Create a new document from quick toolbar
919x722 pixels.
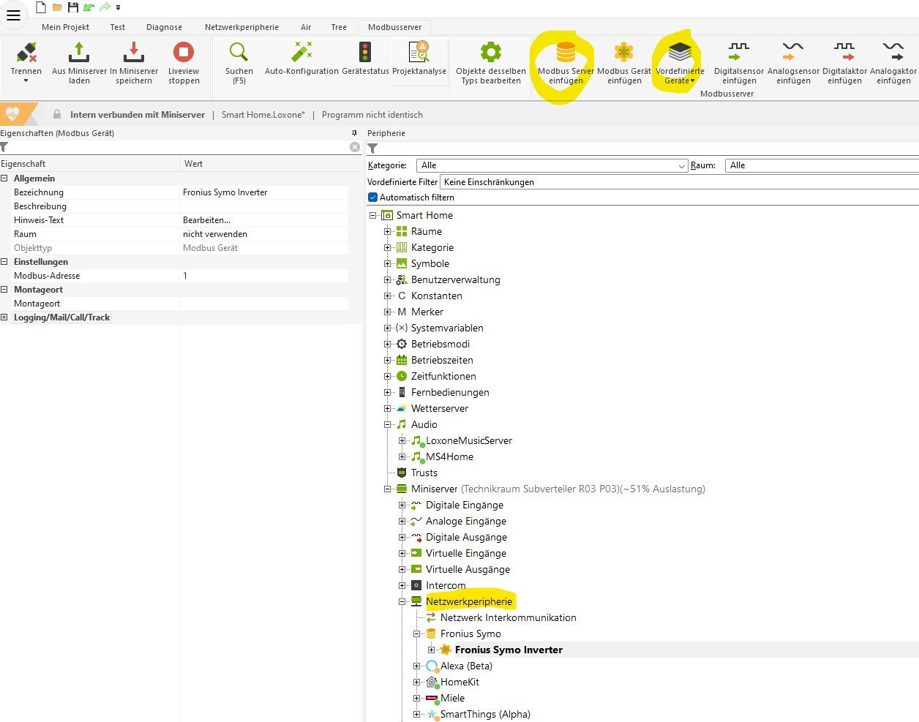[41, 7]
